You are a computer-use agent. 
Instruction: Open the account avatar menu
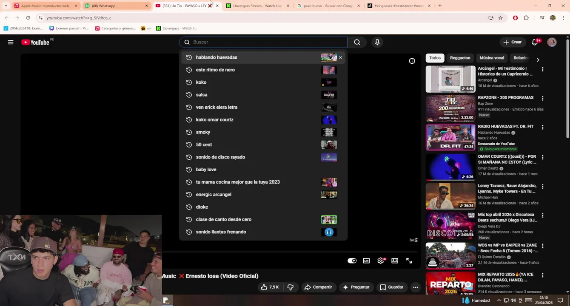tap(552, 42)
